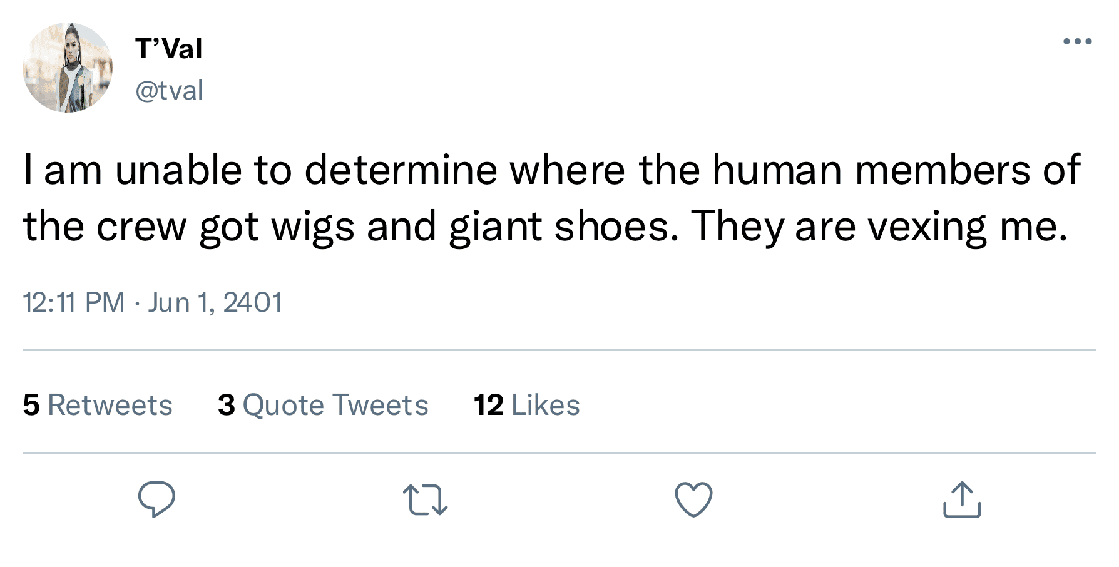Open T'Val's profile picture avatar

[68, 68]
